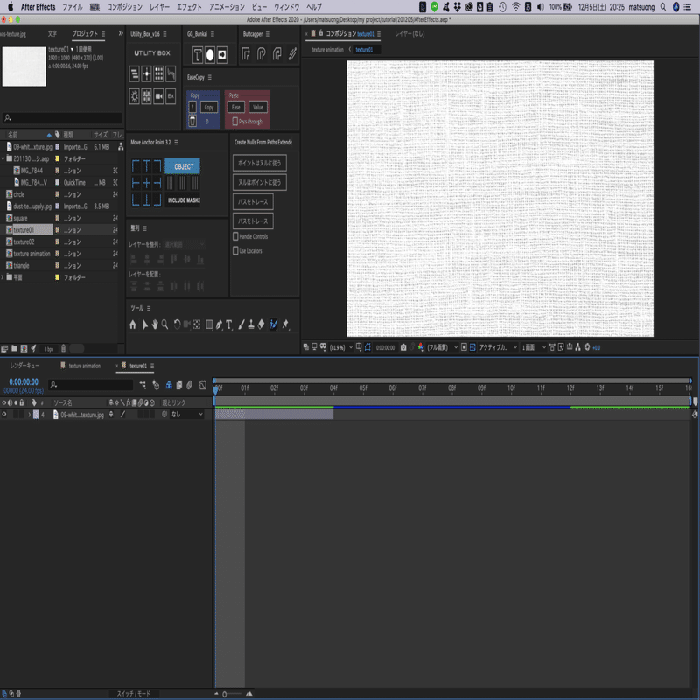The width and height of the screenshot is (700, 700).
Task: Open the アニメーション menu
Action: coord(227,7)
